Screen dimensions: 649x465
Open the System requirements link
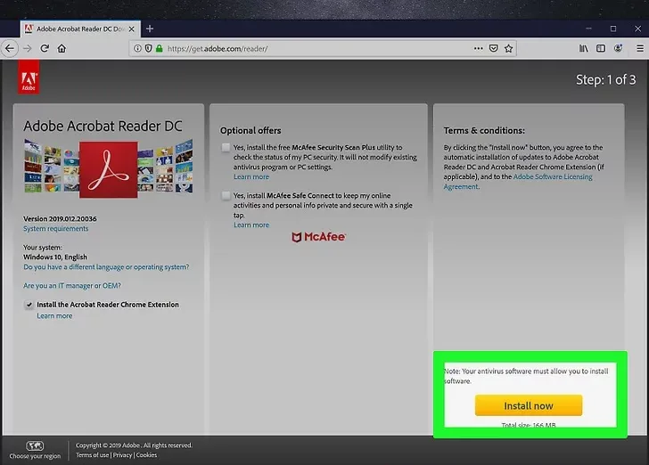(x=56, y=229)
